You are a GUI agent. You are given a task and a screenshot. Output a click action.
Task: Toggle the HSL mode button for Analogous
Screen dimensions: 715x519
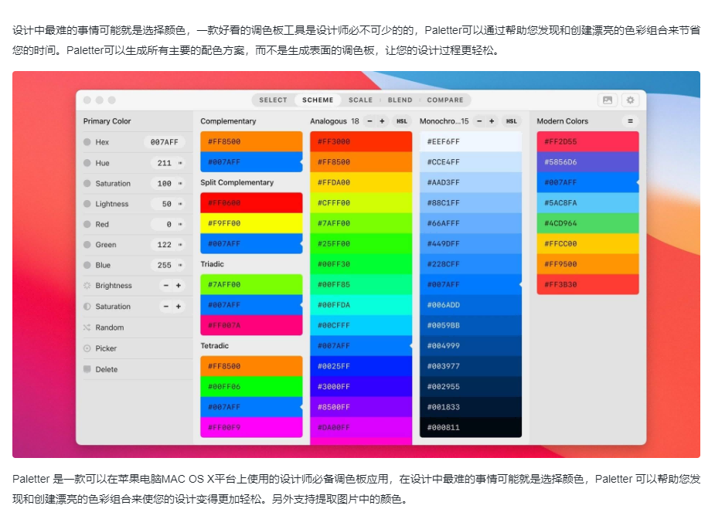click(x=402, y=121)
